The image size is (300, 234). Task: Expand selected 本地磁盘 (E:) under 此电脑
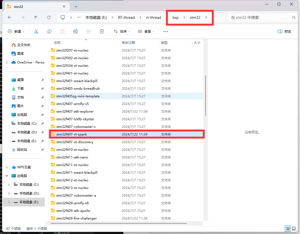9,202
